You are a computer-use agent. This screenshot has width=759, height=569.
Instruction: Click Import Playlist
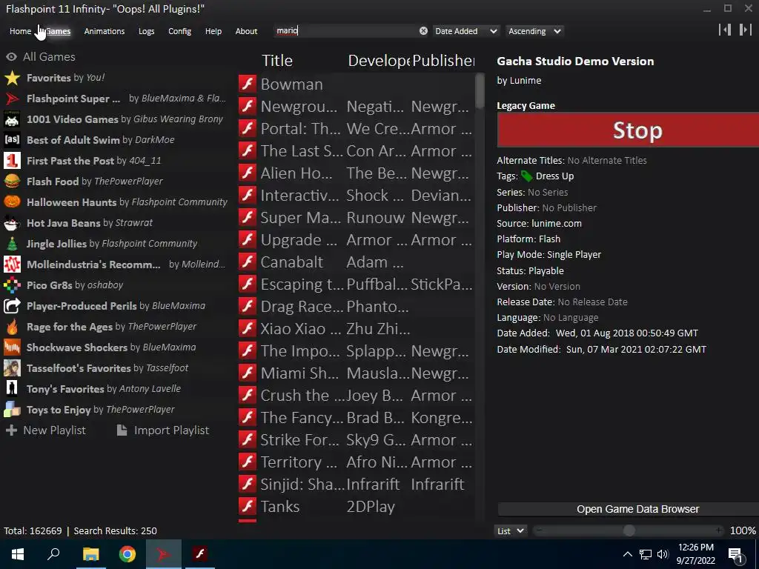[163, 430]
